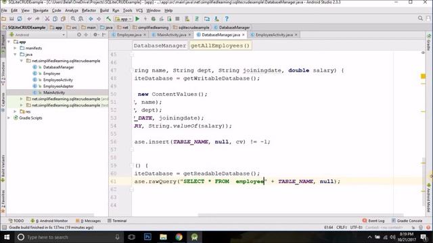
Task: Click the getAllEmployees() breadcrumb
Action: [x=220, y=46]
